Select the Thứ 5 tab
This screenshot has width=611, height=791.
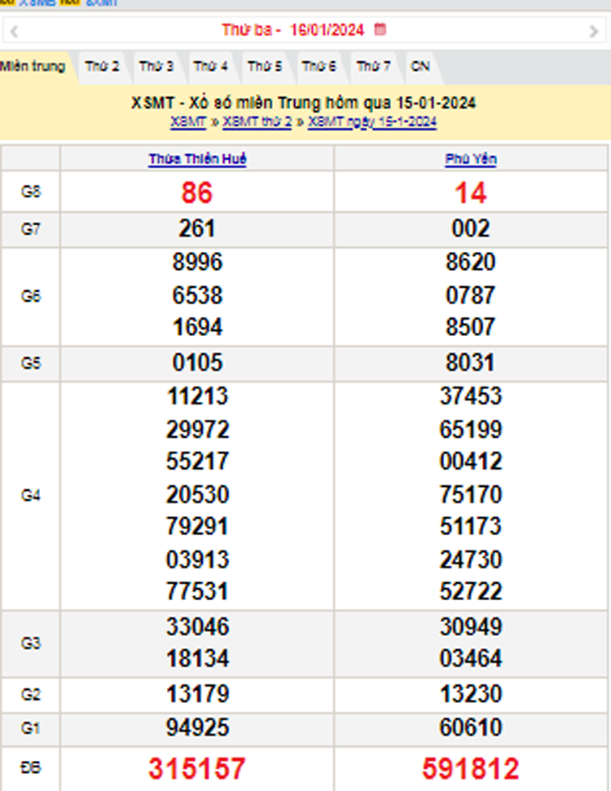point(265,66)
